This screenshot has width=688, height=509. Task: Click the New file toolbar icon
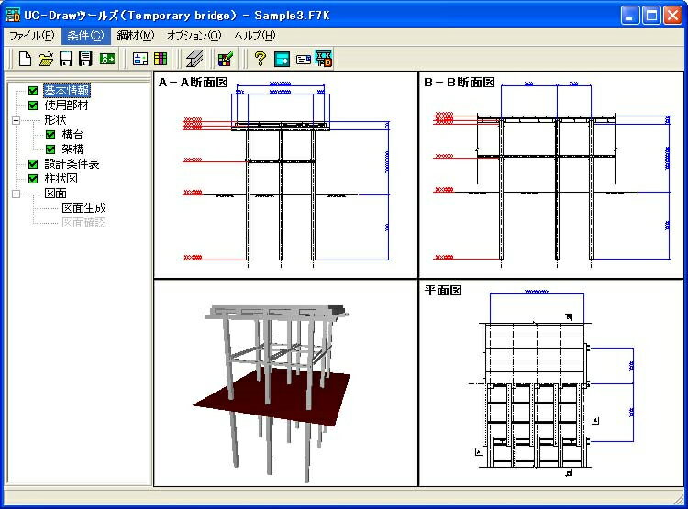click(x=25, y=59)
